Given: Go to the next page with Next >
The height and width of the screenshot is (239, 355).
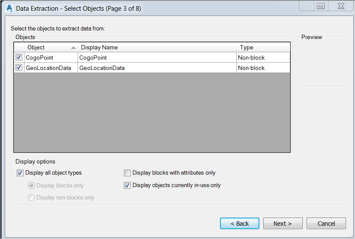Looking at the screenshot, I should tap(283, 224).
